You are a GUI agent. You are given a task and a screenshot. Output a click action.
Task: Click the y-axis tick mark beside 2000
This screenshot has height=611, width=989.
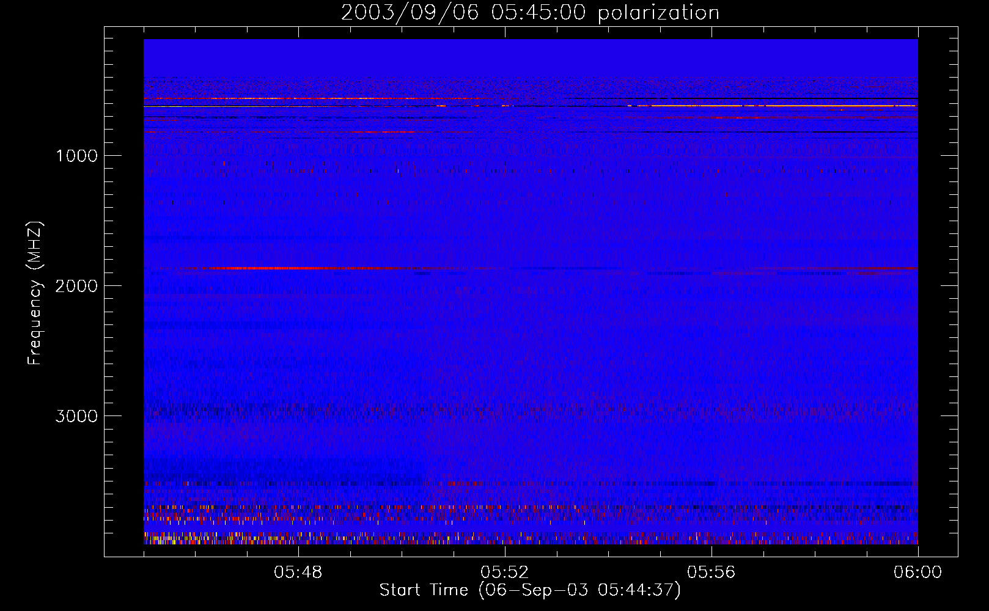(x=109, y=285)
